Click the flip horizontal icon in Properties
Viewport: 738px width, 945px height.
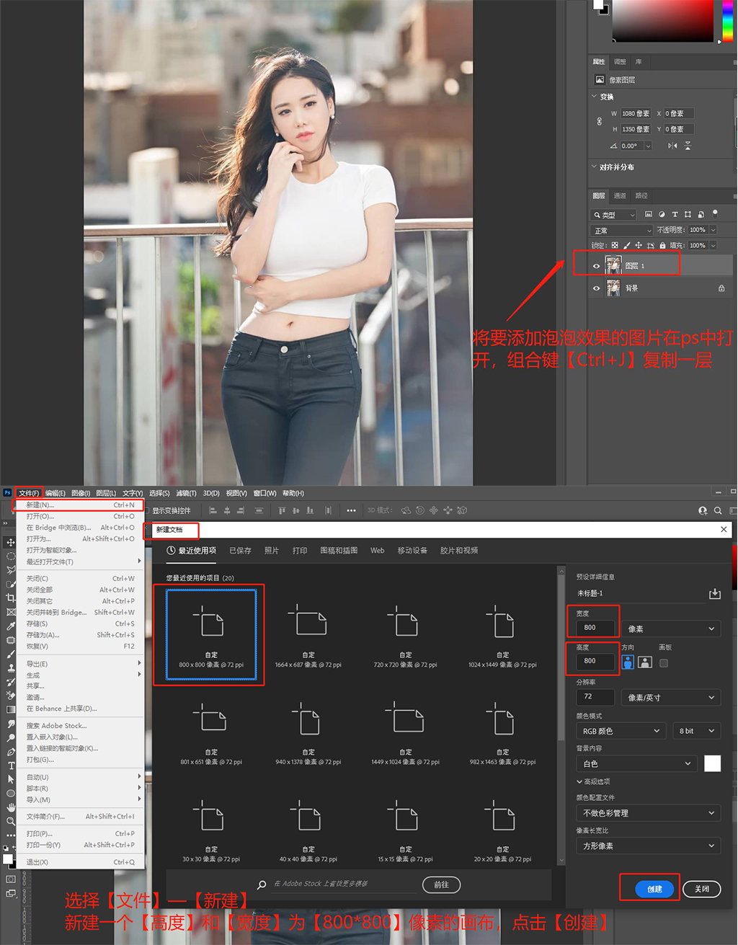point(672,146)
